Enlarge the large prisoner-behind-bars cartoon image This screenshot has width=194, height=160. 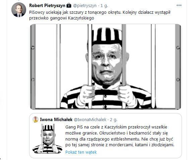(106, 67)
